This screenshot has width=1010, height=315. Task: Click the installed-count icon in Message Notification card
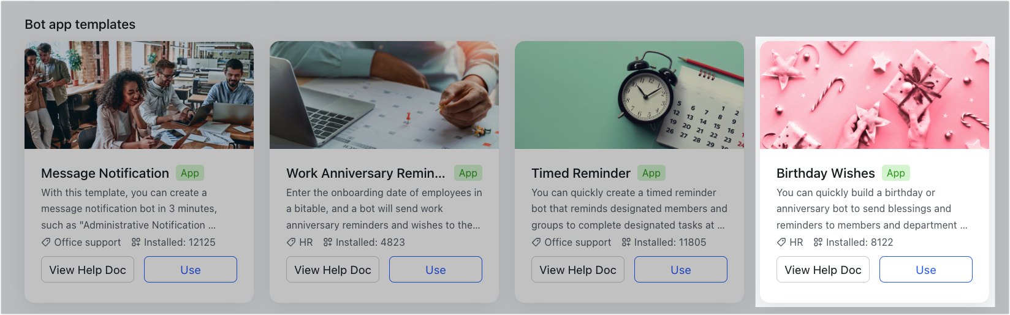136,242
